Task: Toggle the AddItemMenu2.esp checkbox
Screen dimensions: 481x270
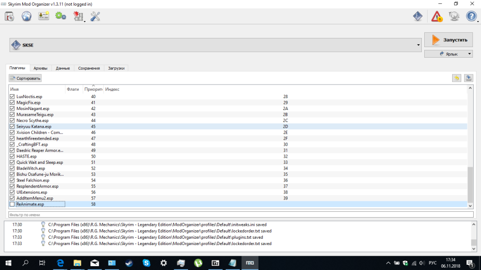Action: click(x=12, y=198)
